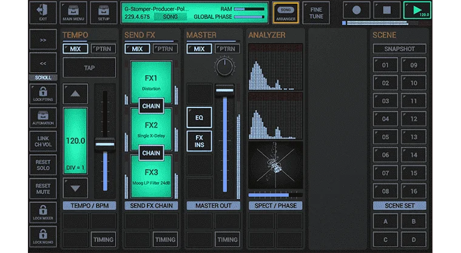Select scene 16
The height and width of the screenshot is (253, 461).
coord(413,191)
